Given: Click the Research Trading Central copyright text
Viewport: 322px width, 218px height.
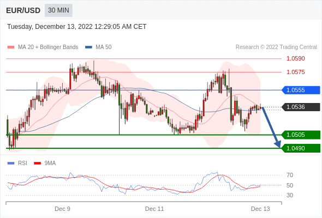Looking at the screenshot, I should [x=276, y=47].
